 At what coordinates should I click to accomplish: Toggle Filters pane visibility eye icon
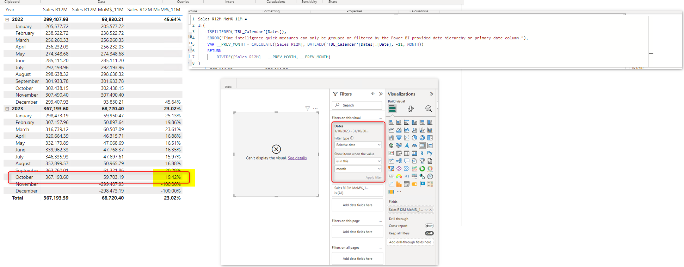click(x=372, y=94)
